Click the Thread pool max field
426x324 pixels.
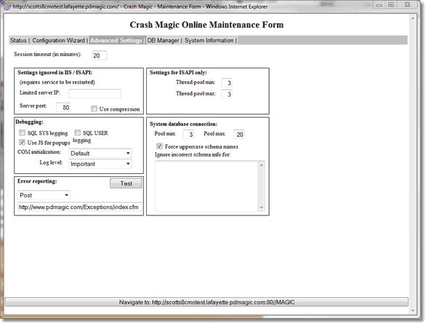pyautogui.click(x=227, y=94)
